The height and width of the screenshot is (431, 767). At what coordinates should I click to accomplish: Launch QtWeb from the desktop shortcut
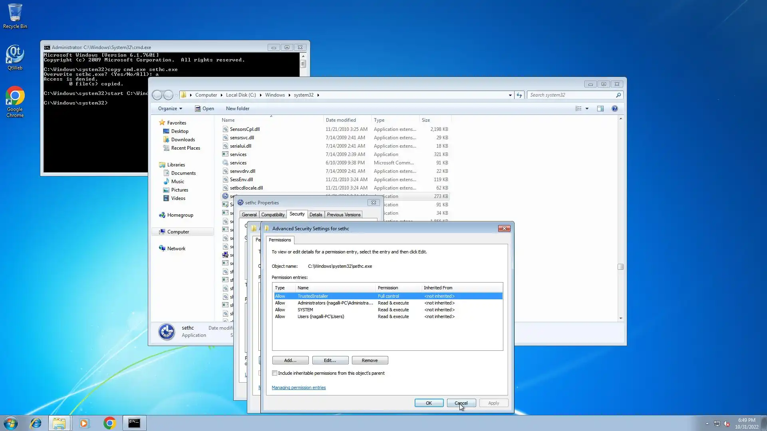point(15,57)
